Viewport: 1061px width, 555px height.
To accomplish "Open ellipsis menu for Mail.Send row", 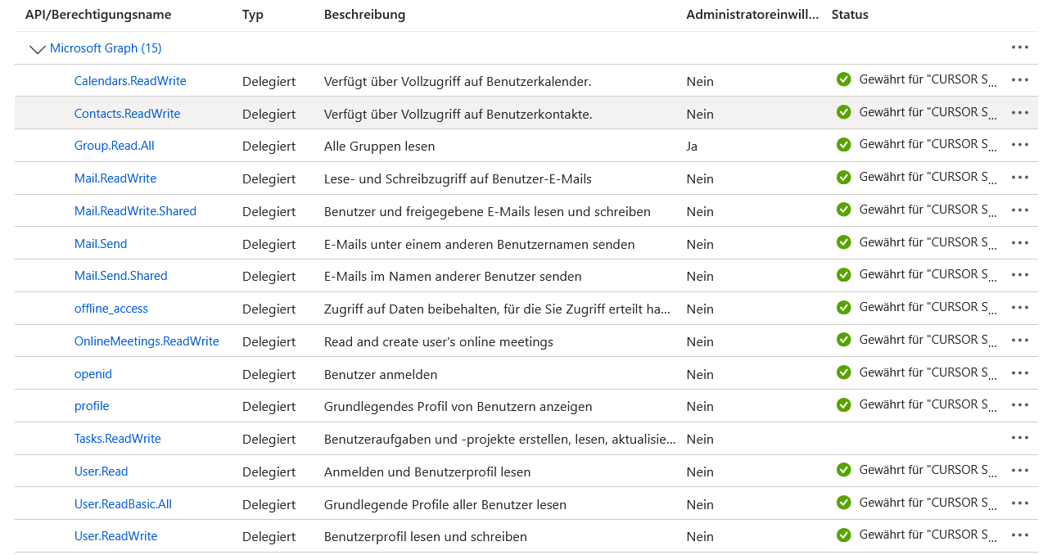I will coord(1019,242).
